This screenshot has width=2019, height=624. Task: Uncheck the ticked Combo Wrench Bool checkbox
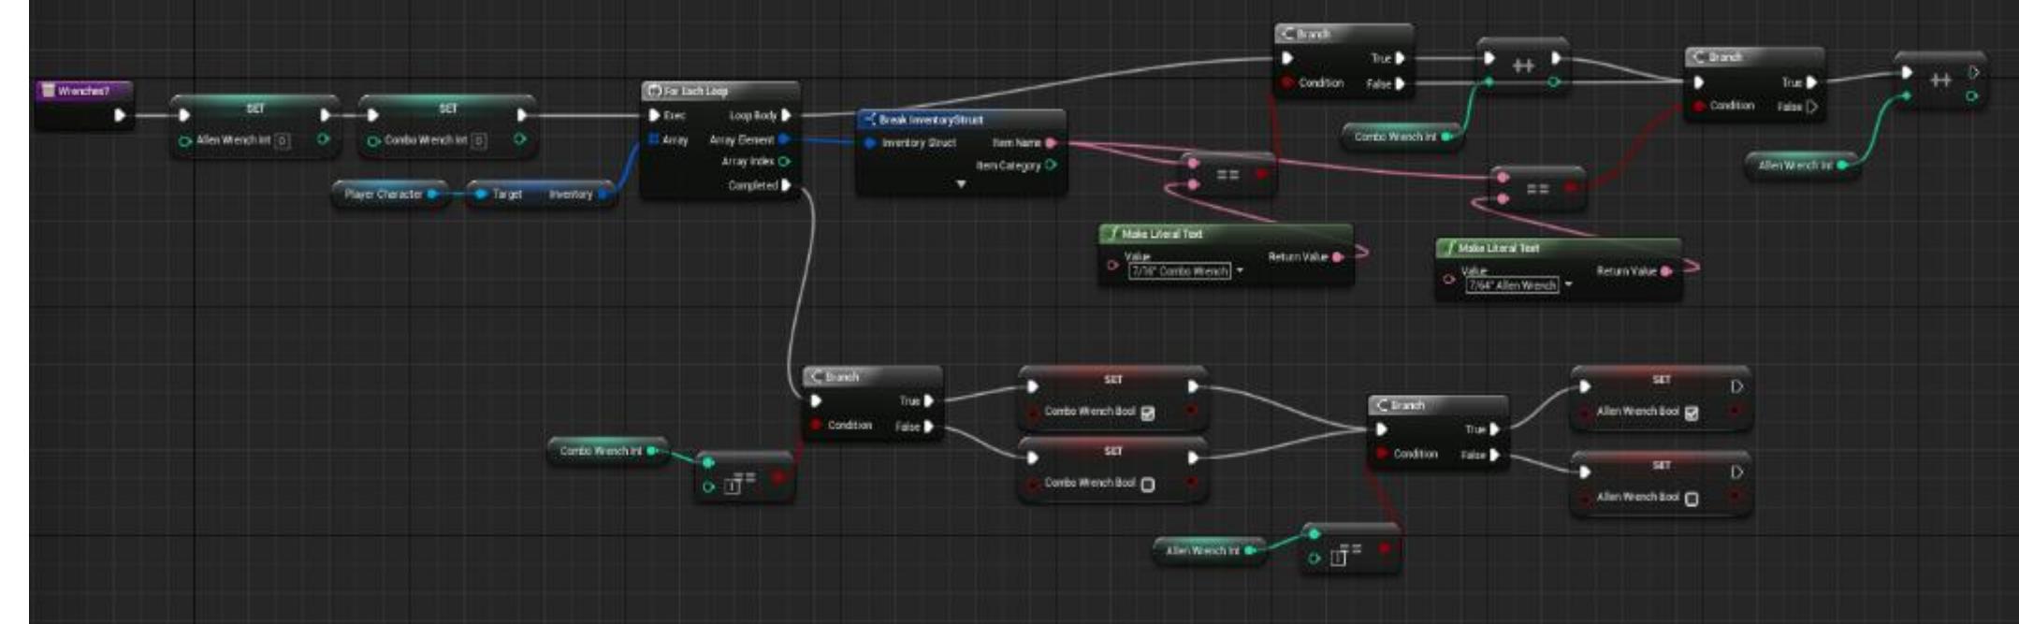[x=1148, y=413]
